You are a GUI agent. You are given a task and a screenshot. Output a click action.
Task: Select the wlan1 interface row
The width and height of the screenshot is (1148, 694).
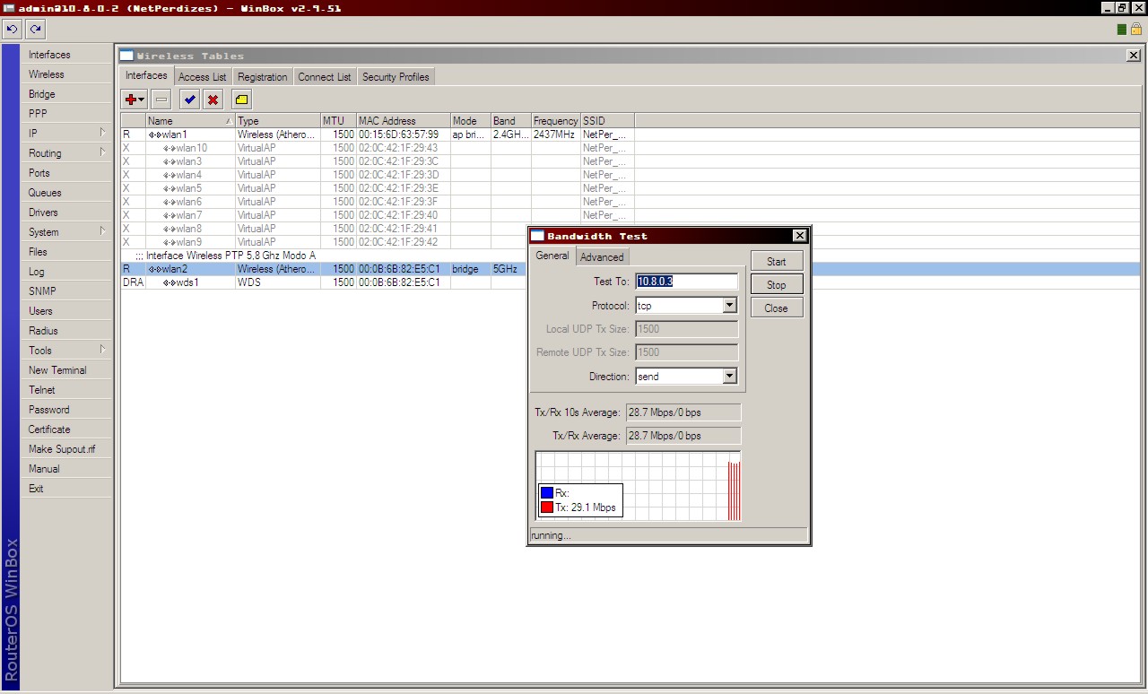tap(175, 134)
